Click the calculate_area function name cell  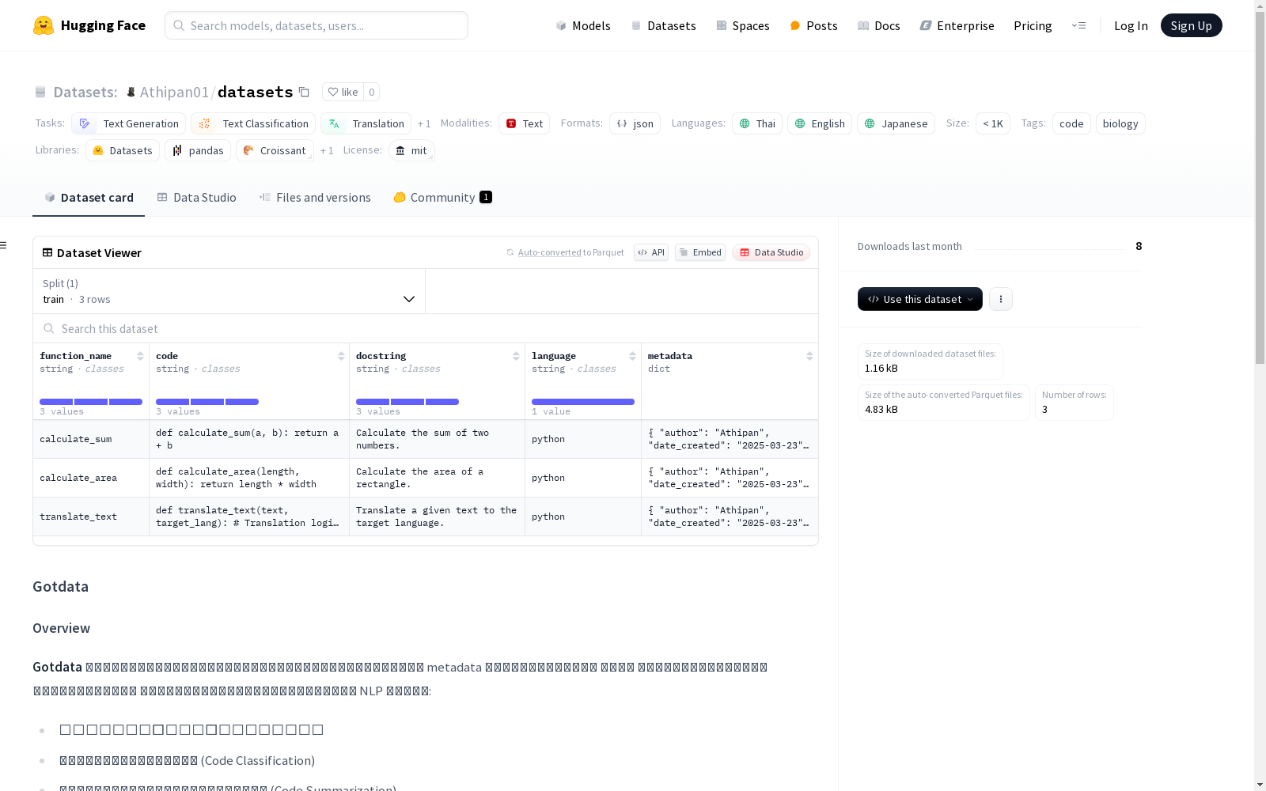click(x=91, y=478)
